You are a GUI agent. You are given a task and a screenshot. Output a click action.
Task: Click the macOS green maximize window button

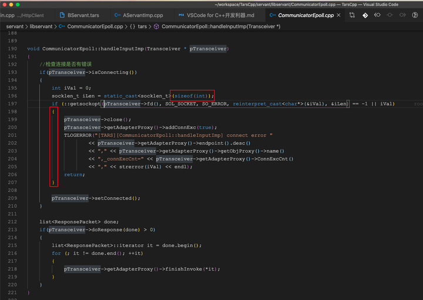(x=18, y=5)
